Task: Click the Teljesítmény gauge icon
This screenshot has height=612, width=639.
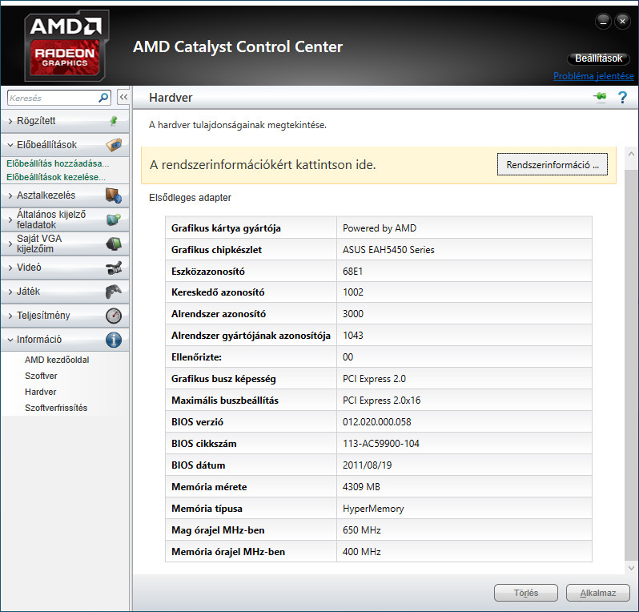Action: click(x=114, y=316)
